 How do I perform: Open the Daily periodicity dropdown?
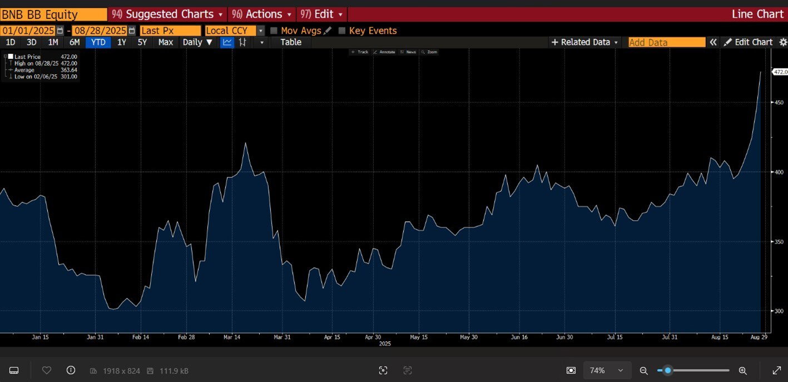click(x=197, y=42)
